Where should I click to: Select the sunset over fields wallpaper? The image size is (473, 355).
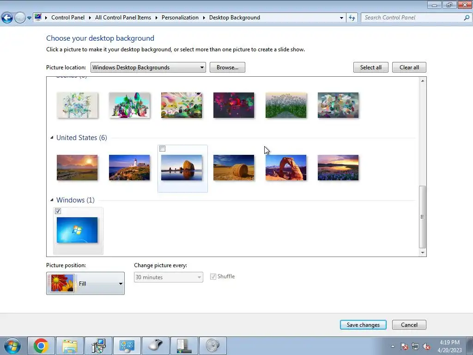(77, 167)
